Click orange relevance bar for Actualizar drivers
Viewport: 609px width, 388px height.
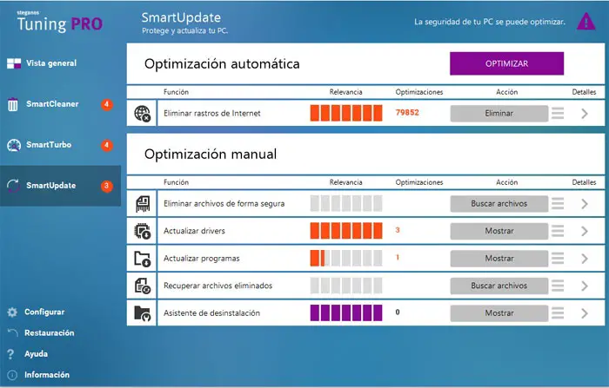(x=346, y=231)
